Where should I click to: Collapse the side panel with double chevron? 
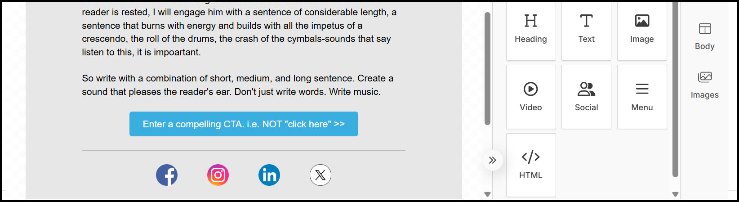(492, 160)
